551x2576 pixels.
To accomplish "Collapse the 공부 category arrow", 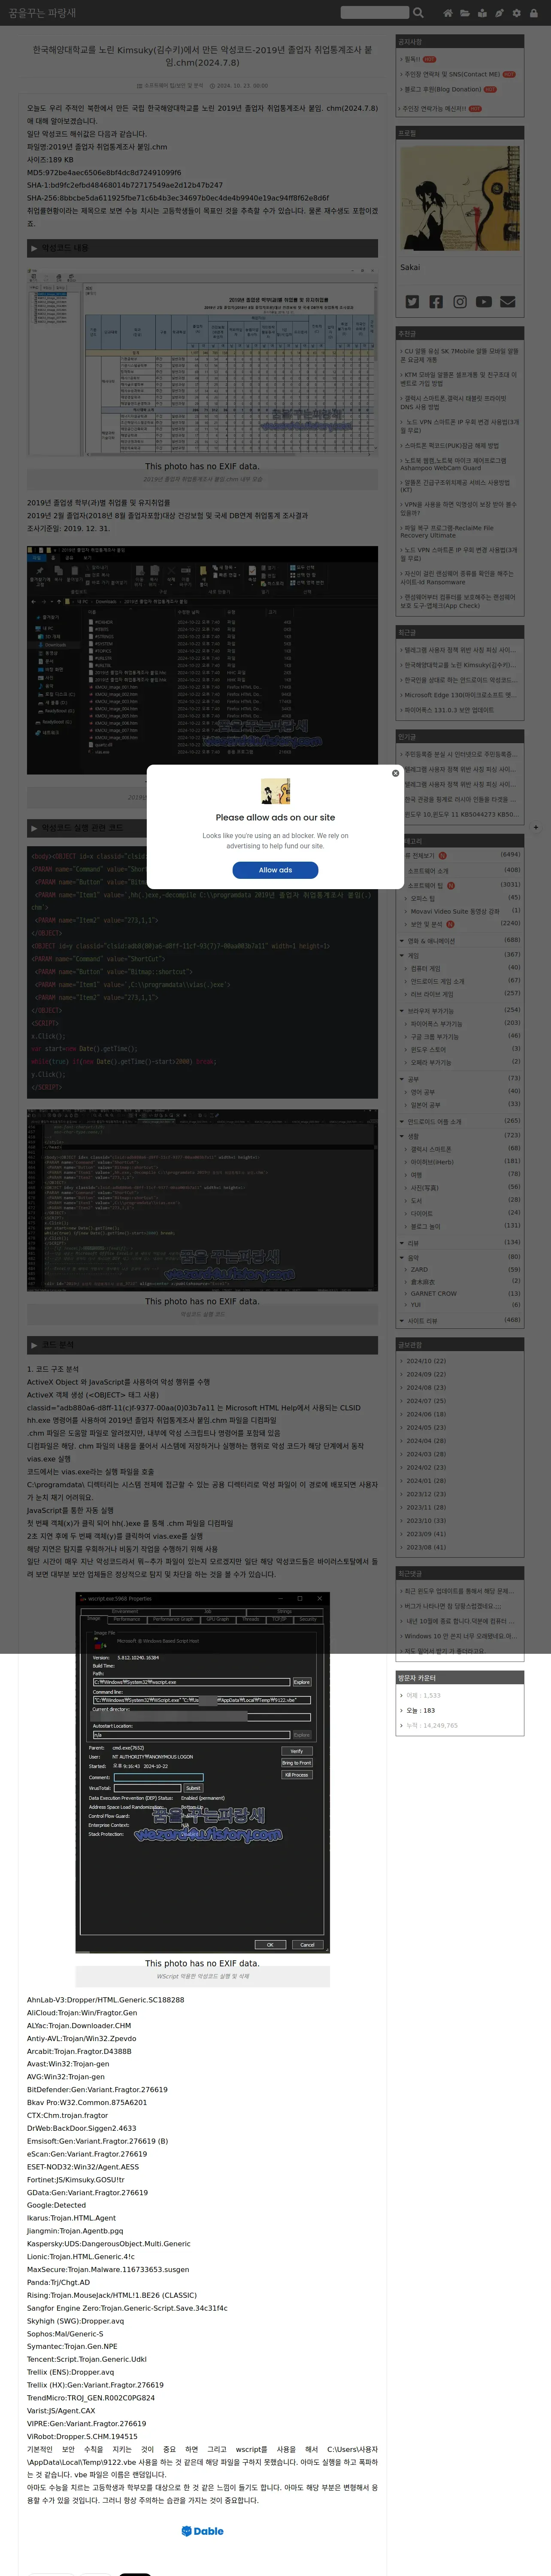I will (x=402, y=1079).
